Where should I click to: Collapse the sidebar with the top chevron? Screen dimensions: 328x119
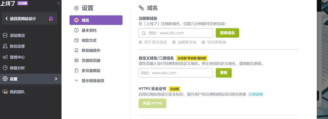58,3
